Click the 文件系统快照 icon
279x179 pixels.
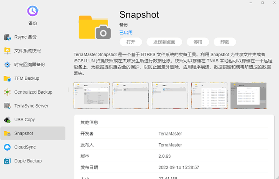7,51
